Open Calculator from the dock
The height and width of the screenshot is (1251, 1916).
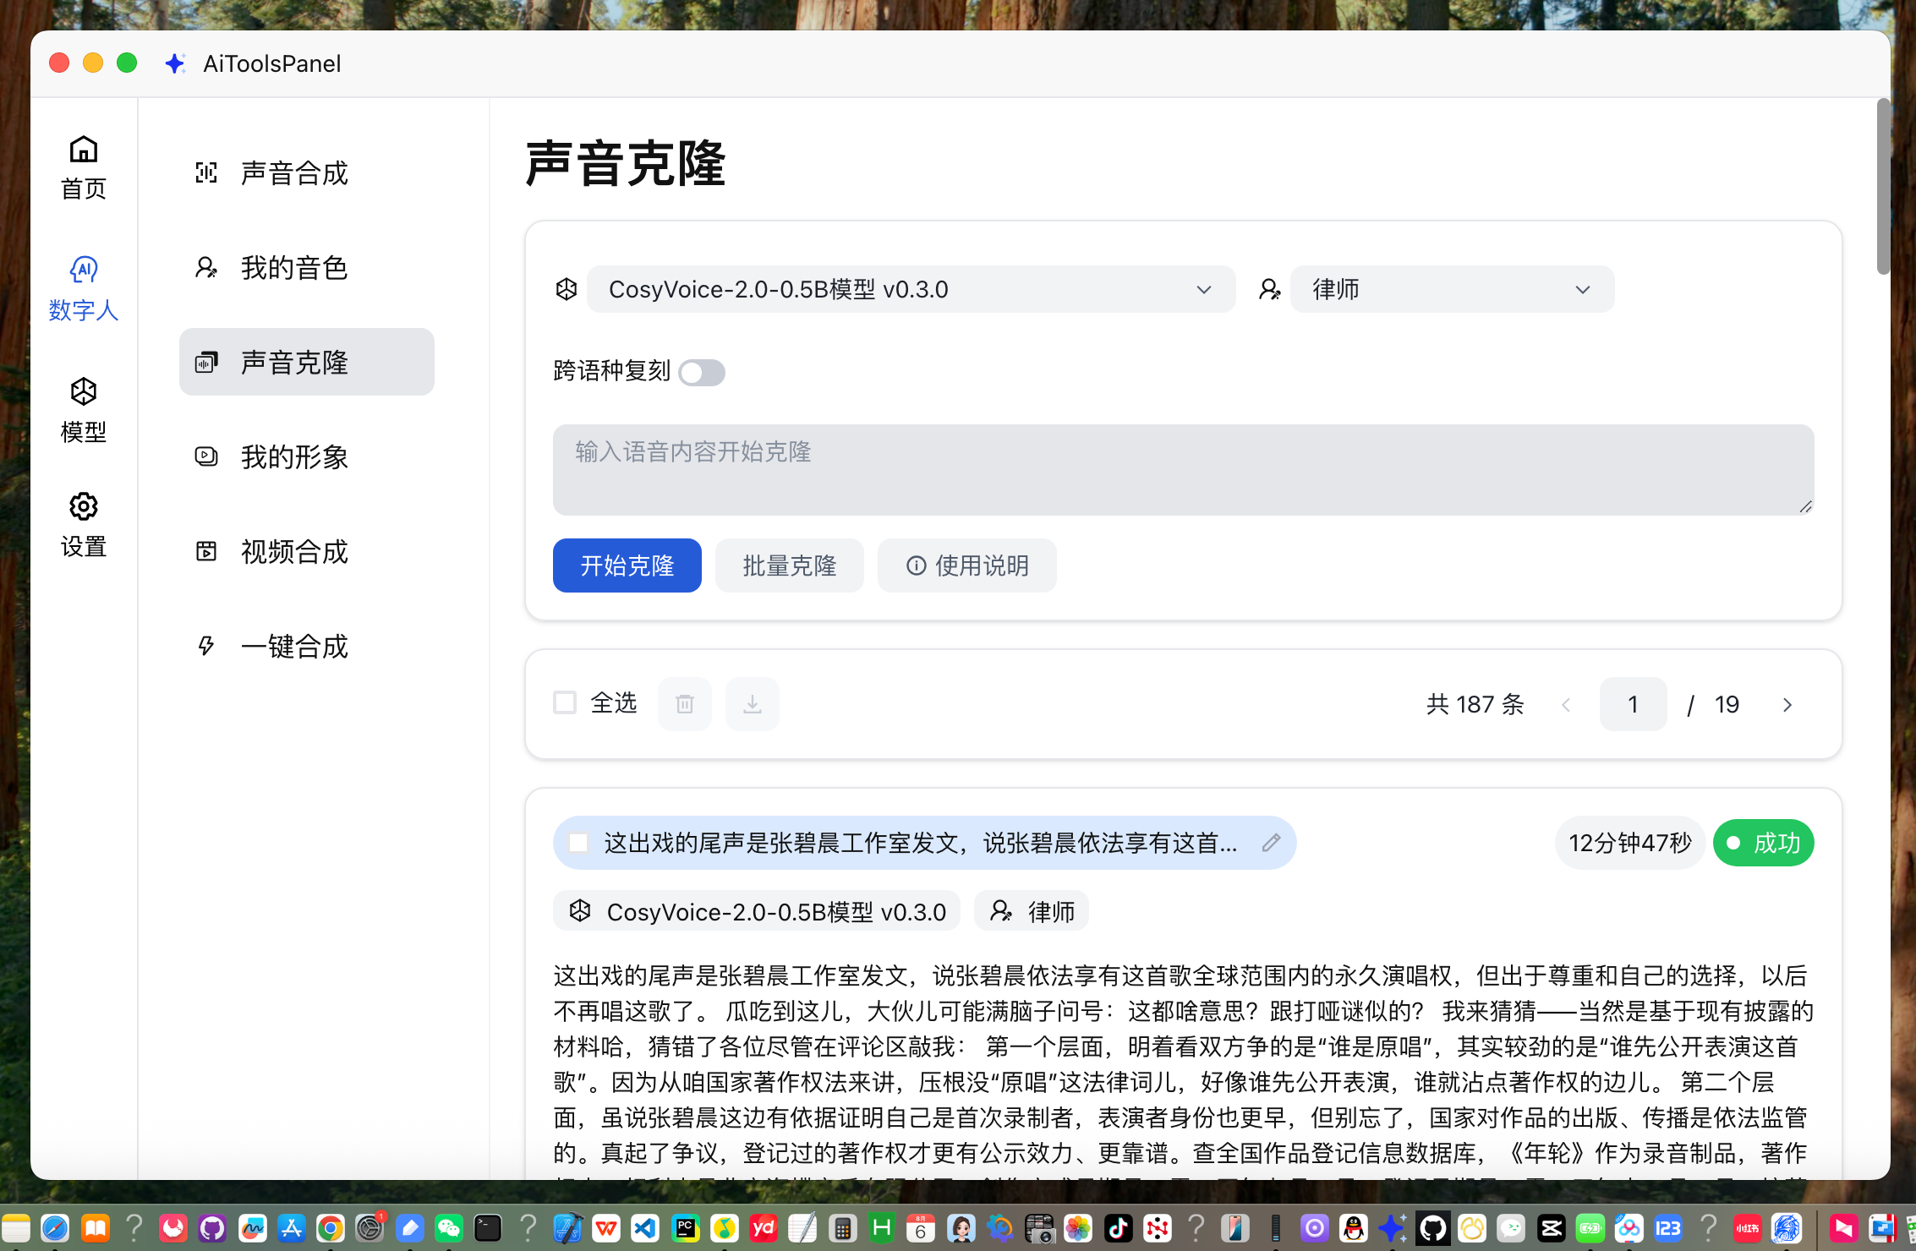pyautogui.click(x=842, y=1227)
